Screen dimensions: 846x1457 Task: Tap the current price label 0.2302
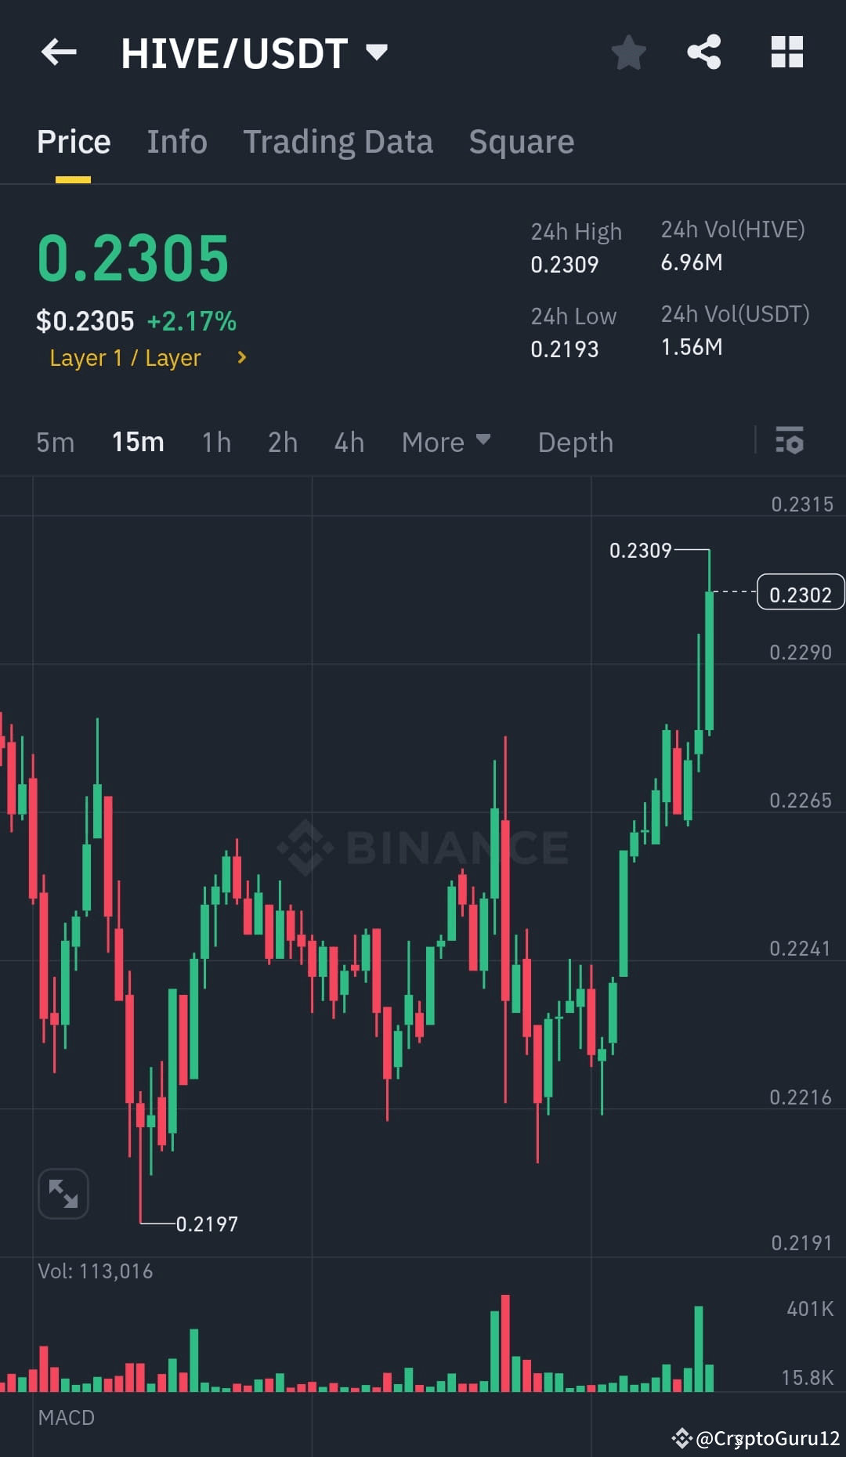[800, 593]
